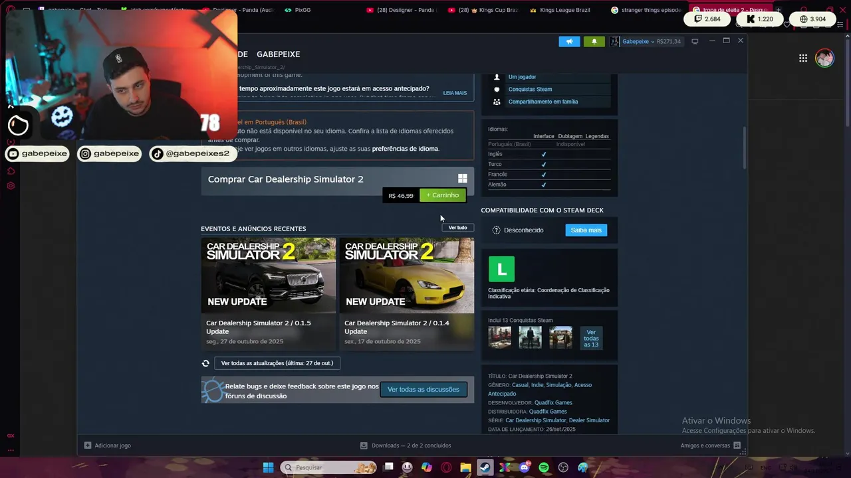Click the Pesquisar taskbar search box
This screenshot has width=851, height=478.
pos(328,467)
